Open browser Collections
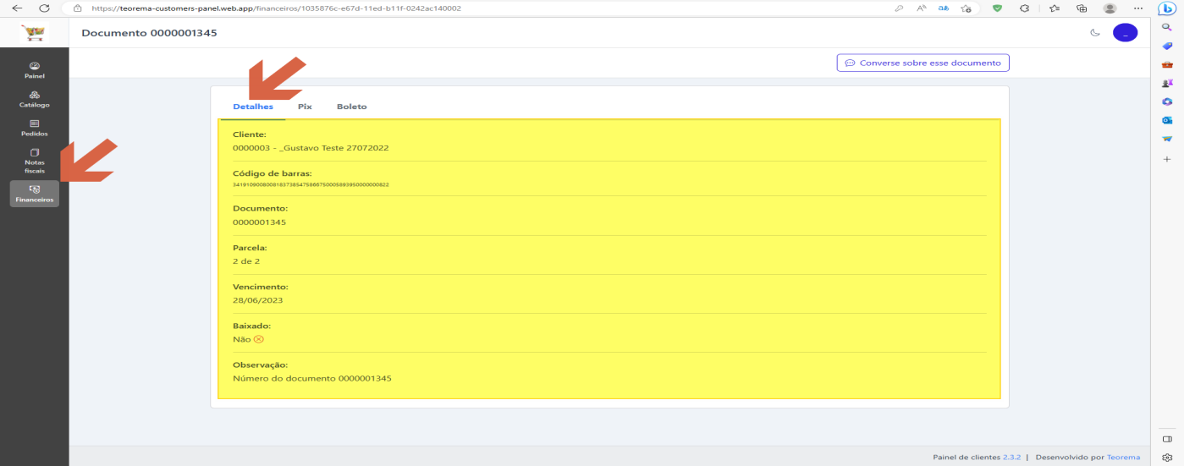This screenshot has width=1184, height=466. [1081, 8]
